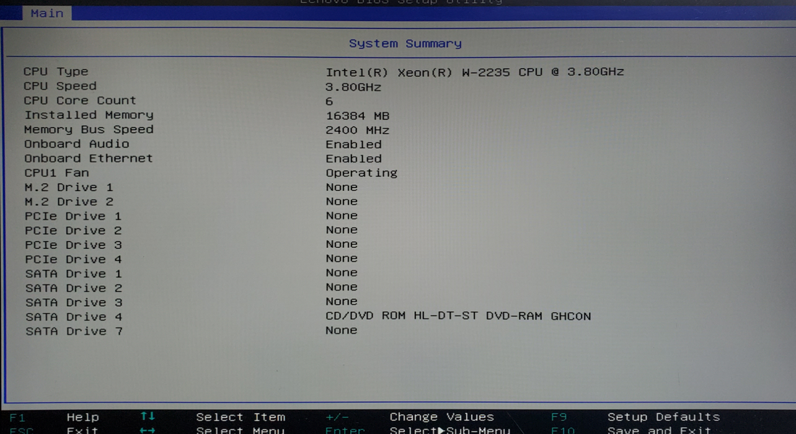Select the CPU Speed label
796x434 pixels.
[60, 86]
